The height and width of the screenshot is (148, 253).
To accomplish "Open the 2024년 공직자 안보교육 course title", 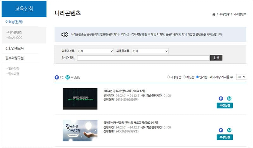I will tap(124, 91).
